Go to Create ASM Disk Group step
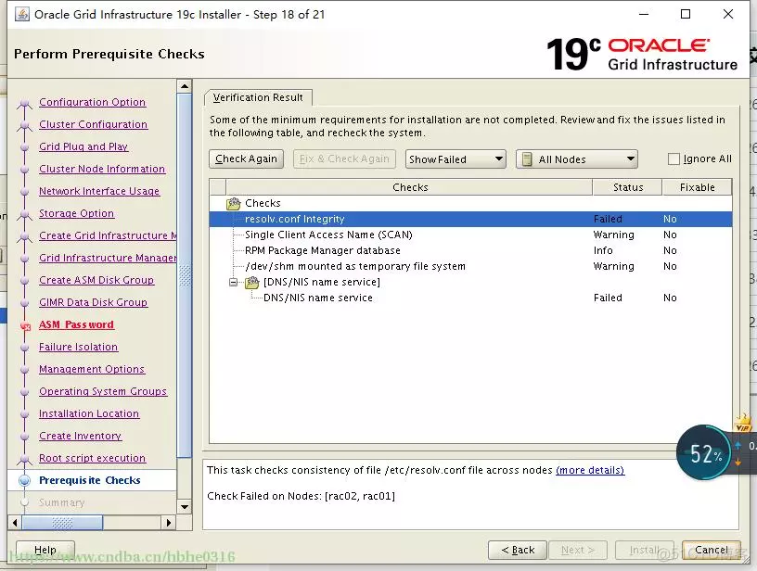 (96, 280)
